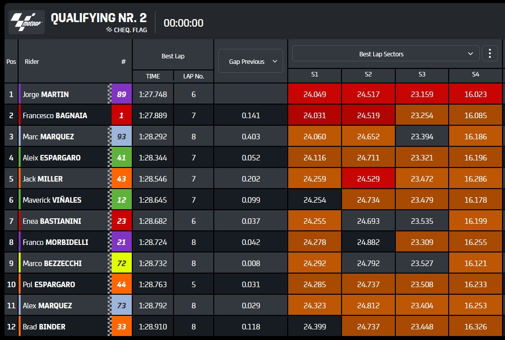Open the Gap Previous dropdown
Image resolution: width=505 pixels, height=340 pixels.
pyautogui.click(x=250, y=61)
